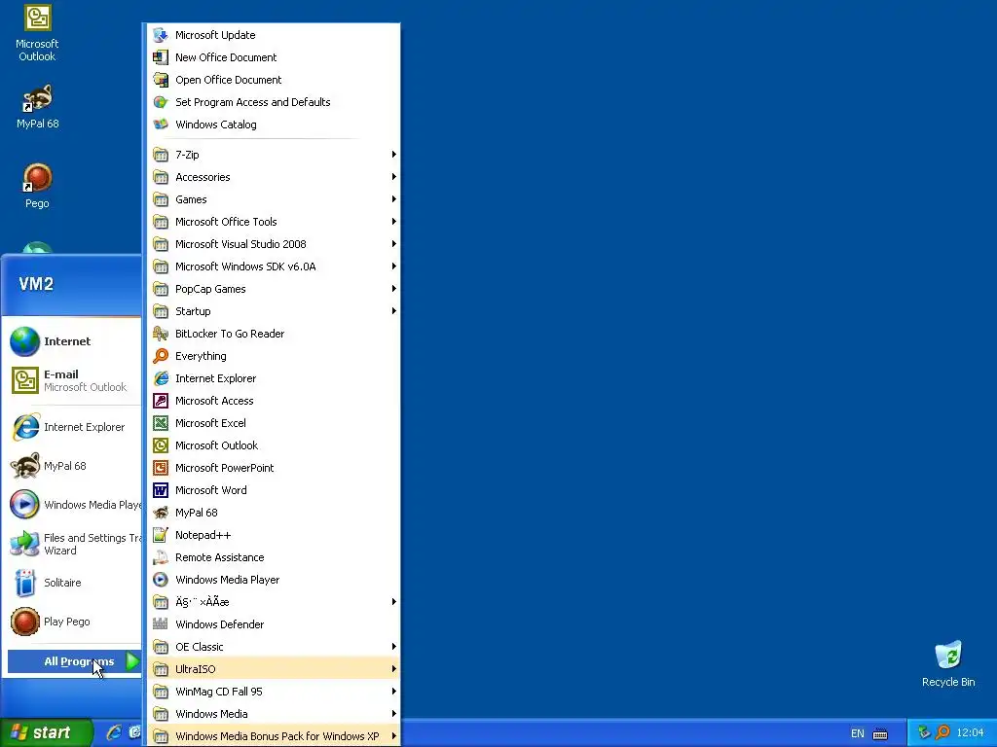The image size is (997, 747).
Task: Click the Pego desktop shortcut
Action: (37, 186)
